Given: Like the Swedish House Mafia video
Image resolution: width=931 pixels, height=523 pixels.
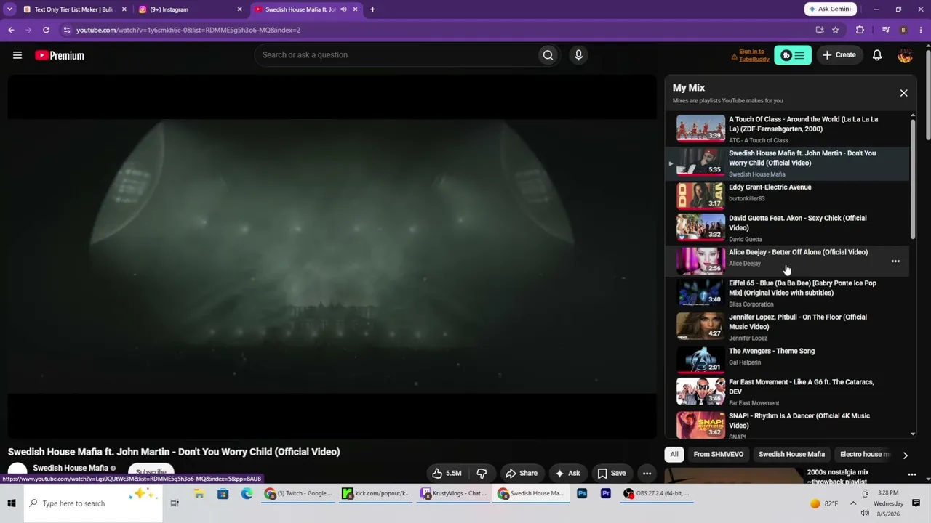Looking at the screenshot, I should pos(447,473).
